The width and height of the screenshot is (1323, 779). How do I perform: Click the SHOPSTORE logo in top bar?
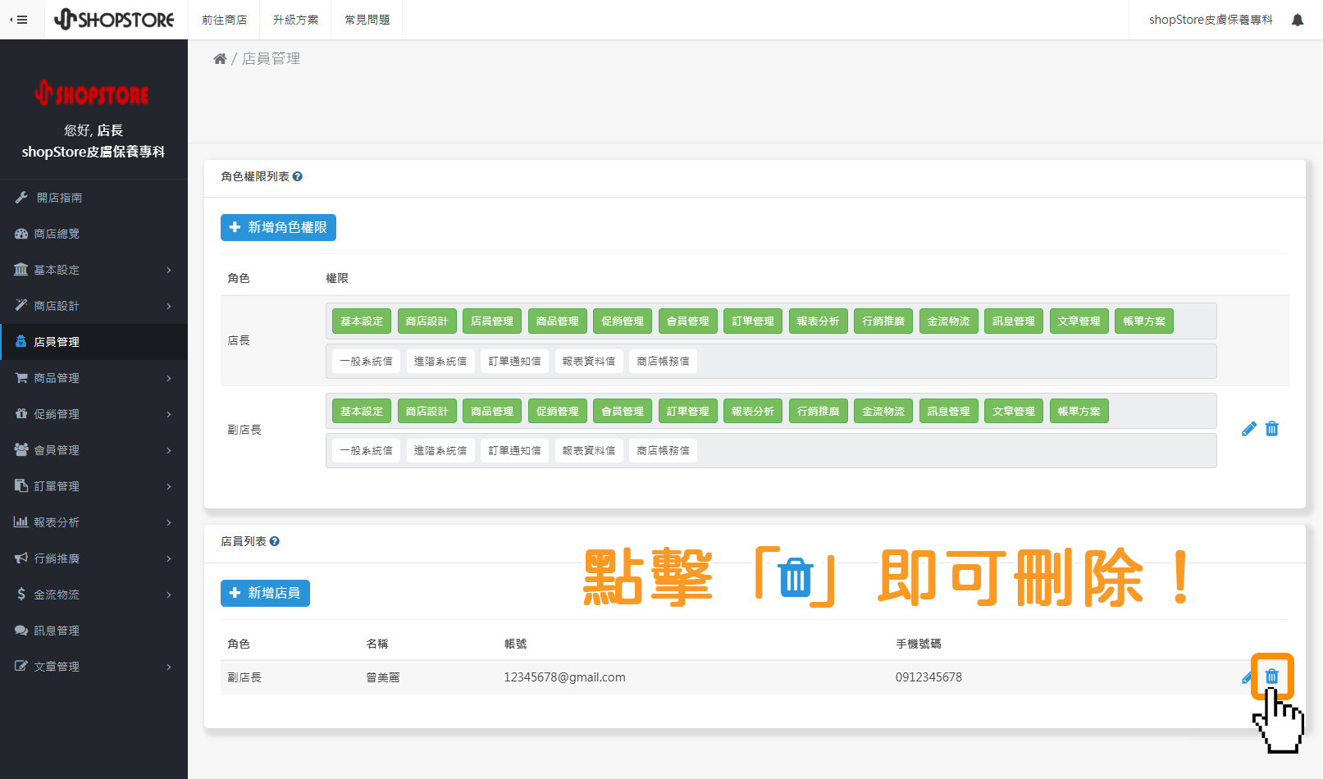[x=114, y=20]
